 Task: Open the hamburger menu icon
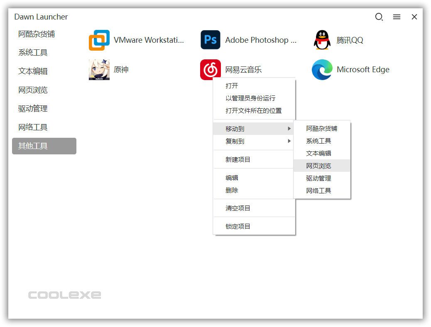[x=397, y=17]
